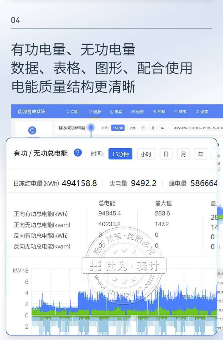Select 年 interval in large panel
Screen dimensions: 223x340
pos(201,154)
